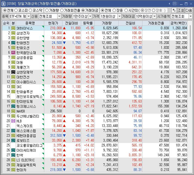Select the 장중 session radio button
This screenshot has height=175, width=194.
(x=114, y=10)
